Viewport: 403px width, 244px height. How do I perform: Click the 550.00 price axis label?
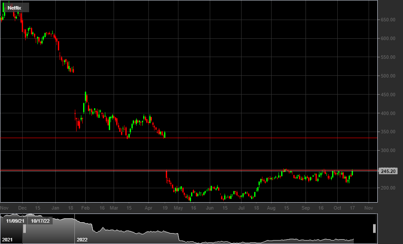coord(388,57)
